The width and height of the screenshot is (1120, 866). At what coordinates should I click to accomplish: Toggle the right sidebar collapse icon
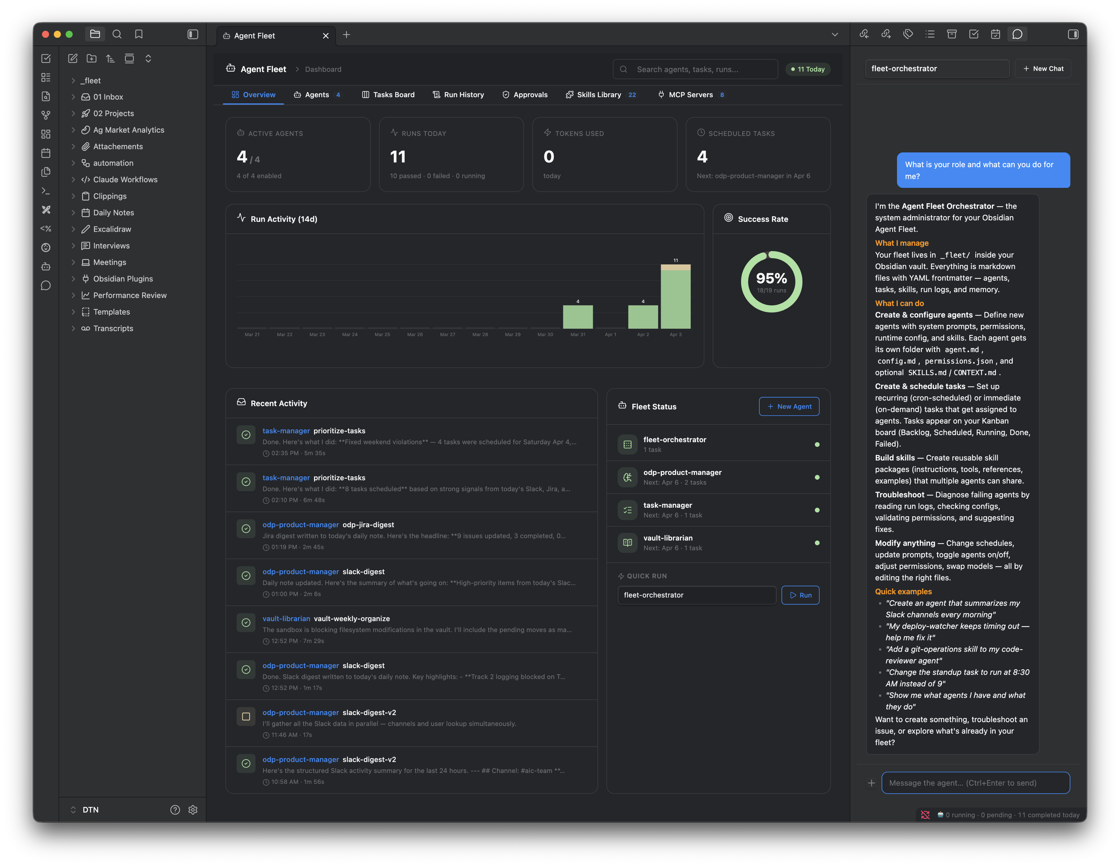(x=1073, y=34)
